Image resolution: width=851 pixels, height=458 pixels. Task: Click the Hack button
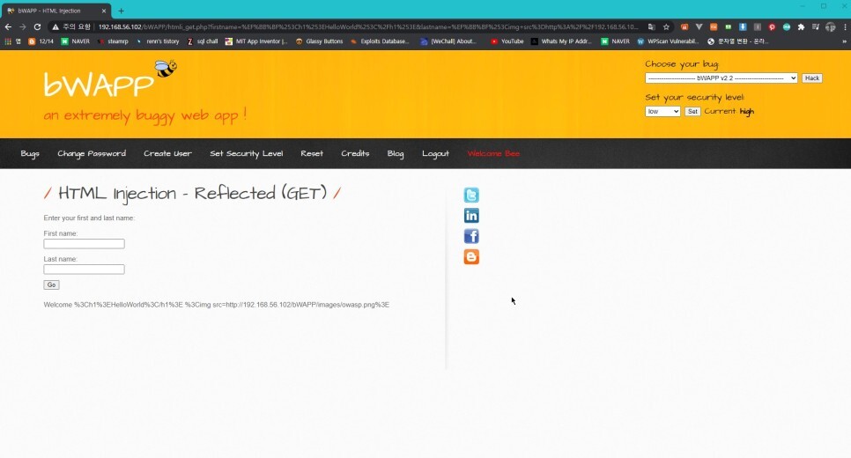(812, 78)
